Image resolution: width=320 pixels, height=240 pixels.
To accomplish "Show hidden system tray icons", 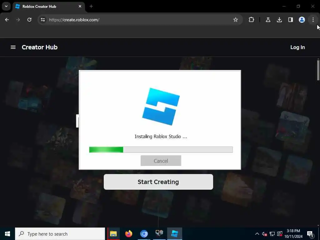I will [257, 234].
